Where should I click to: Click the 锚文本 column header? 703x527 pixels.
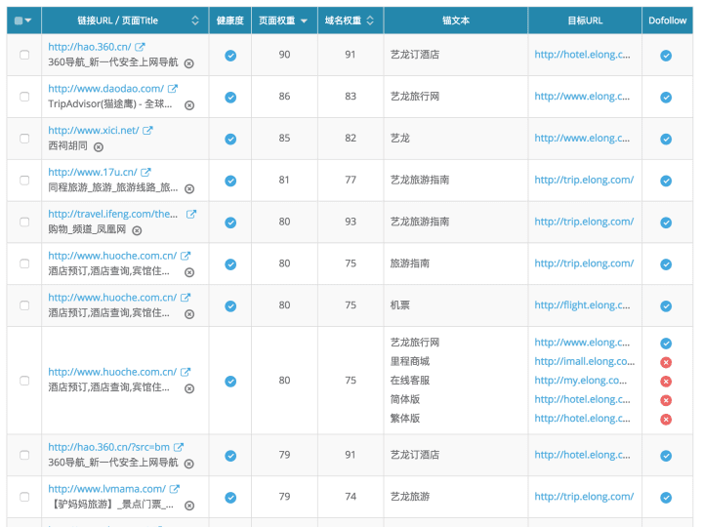pos(456,20)
